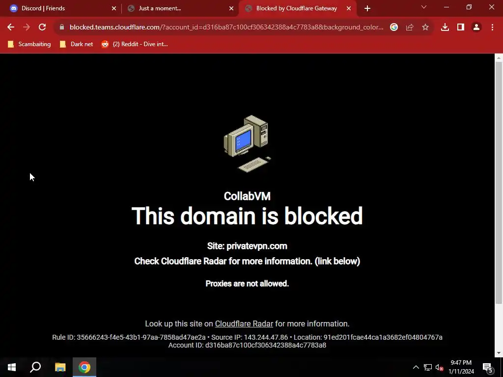This screenshot has height=377, width=503.
Task: Switch to the Discord | Friends tab
Action: (x=60, y=8)
